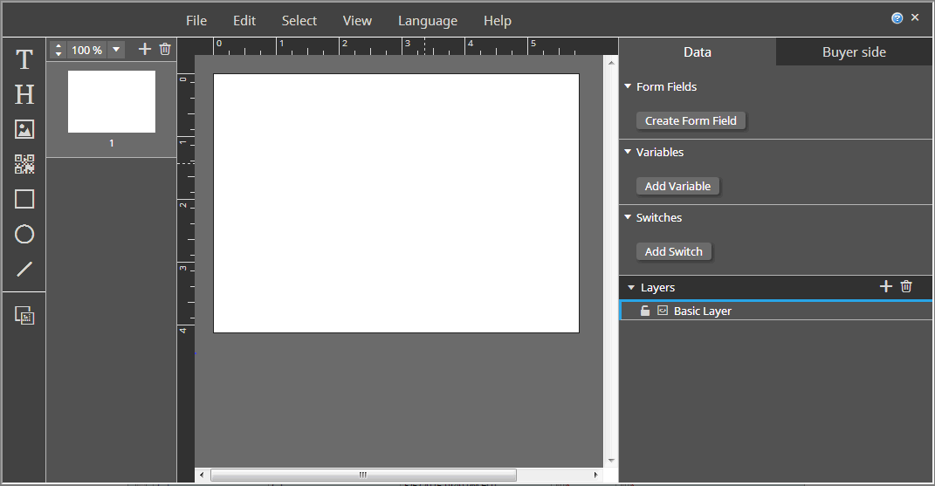This screenshot has width=935, height=486.
Task: Select the Line tool
Action: coord(24,269)
